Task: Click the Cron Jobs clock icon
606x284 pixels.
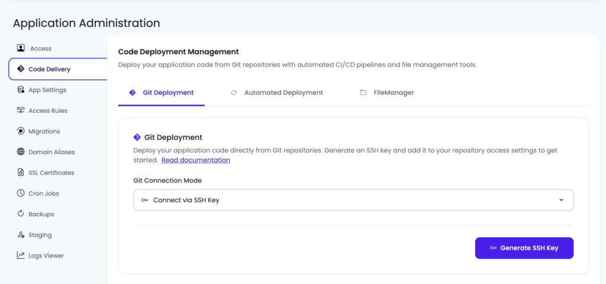Action: tap(21, 193)
